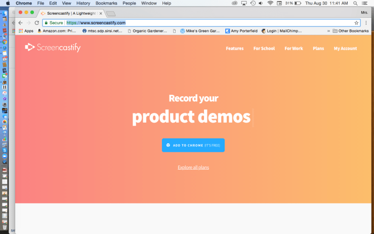Open Spotlight search magnifier in menu bar
The height and width of the screenshot is (234, 374).
pos(355,3)
